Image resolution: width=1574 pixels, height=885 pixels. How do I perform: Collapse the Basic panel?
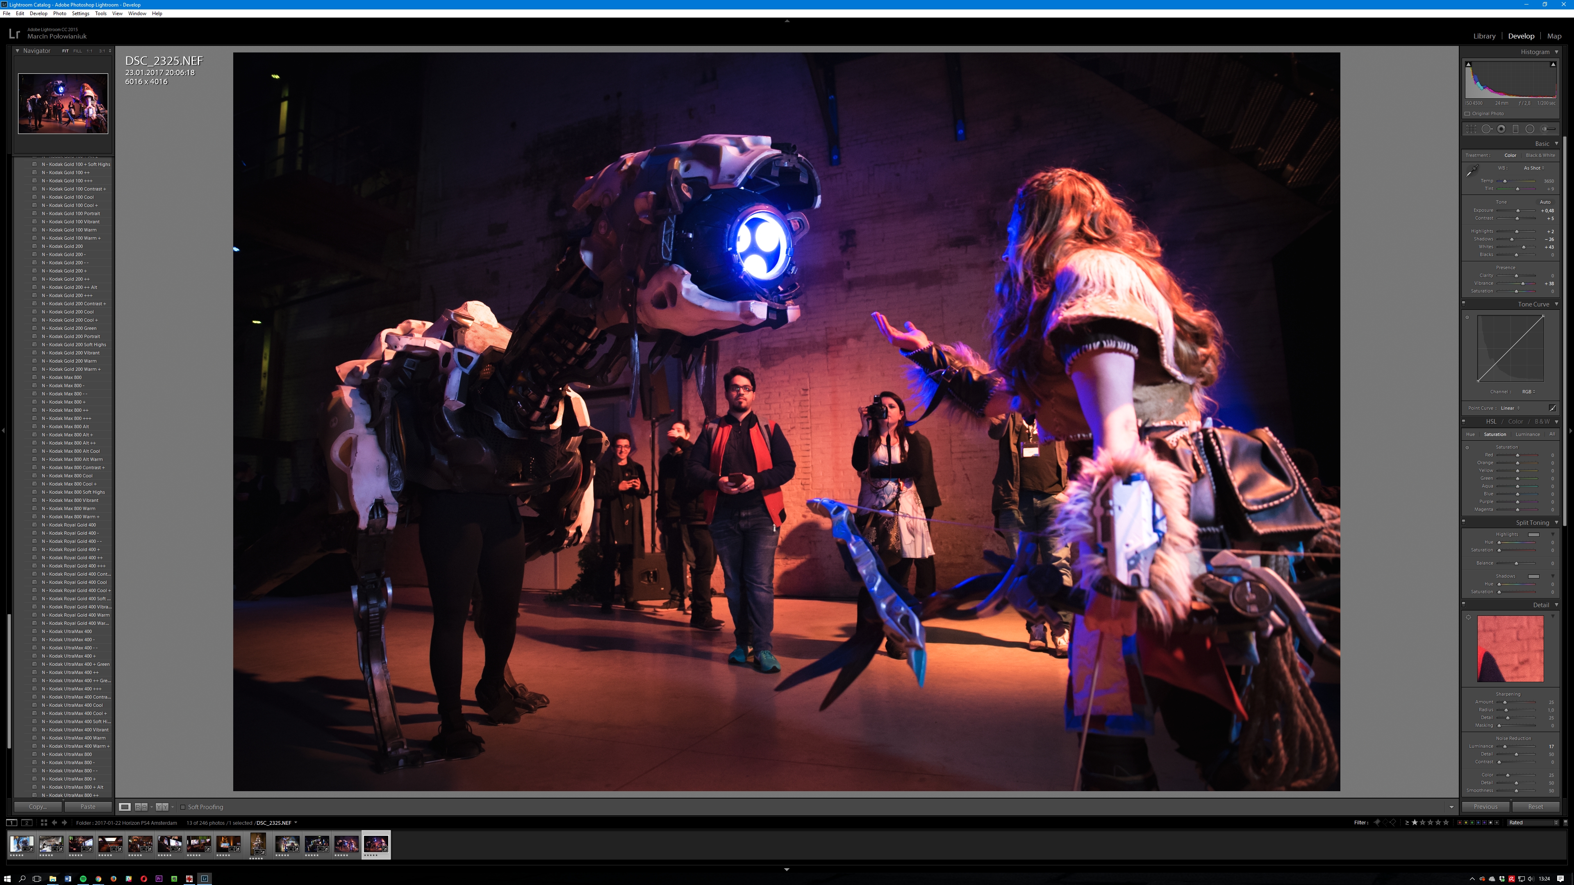pyautogui.click(x=1556, y=143)
